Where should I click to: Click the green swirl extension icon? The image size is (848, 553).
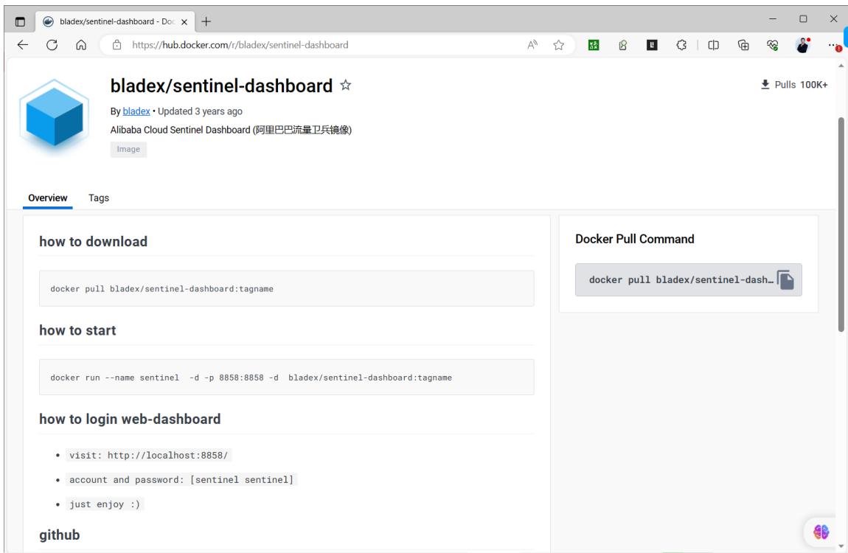[623, 46]
